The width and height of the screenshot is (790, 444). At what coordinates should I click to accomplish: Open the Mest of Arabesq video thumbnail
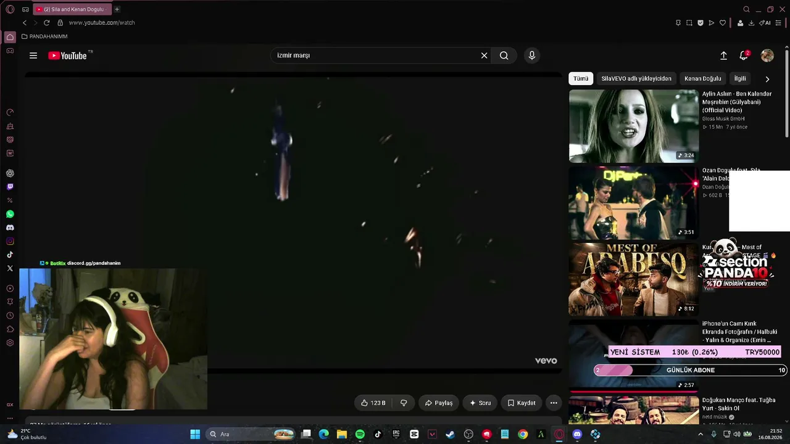[634, 279]
